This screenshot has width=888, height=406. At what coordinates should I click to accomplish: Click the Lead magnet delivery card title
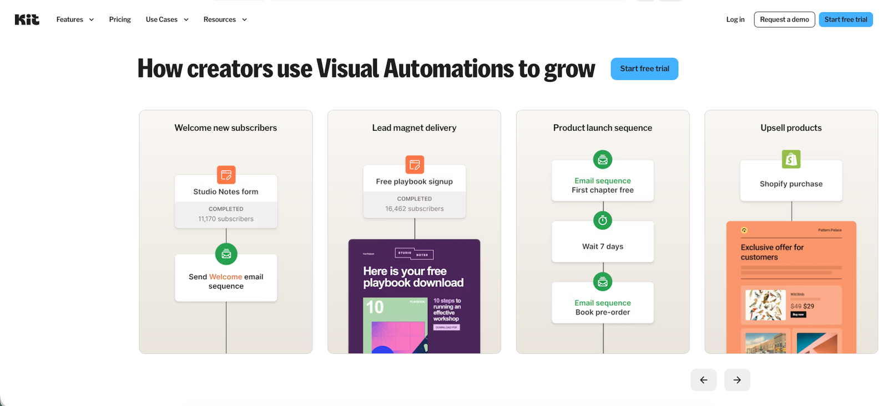point(414,128)
